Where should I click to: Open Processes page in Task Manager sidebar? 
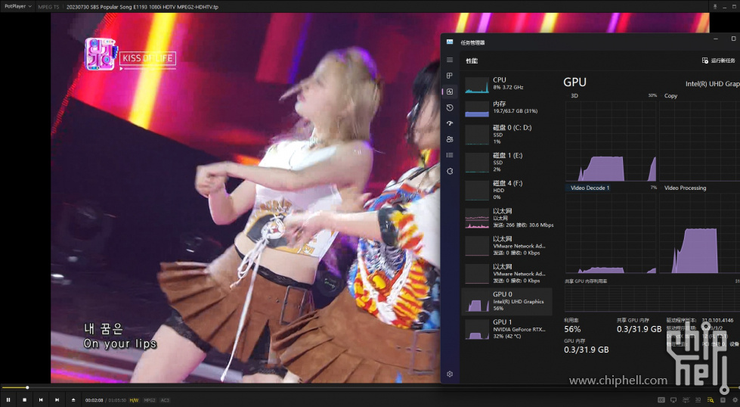tap(450, 76)
